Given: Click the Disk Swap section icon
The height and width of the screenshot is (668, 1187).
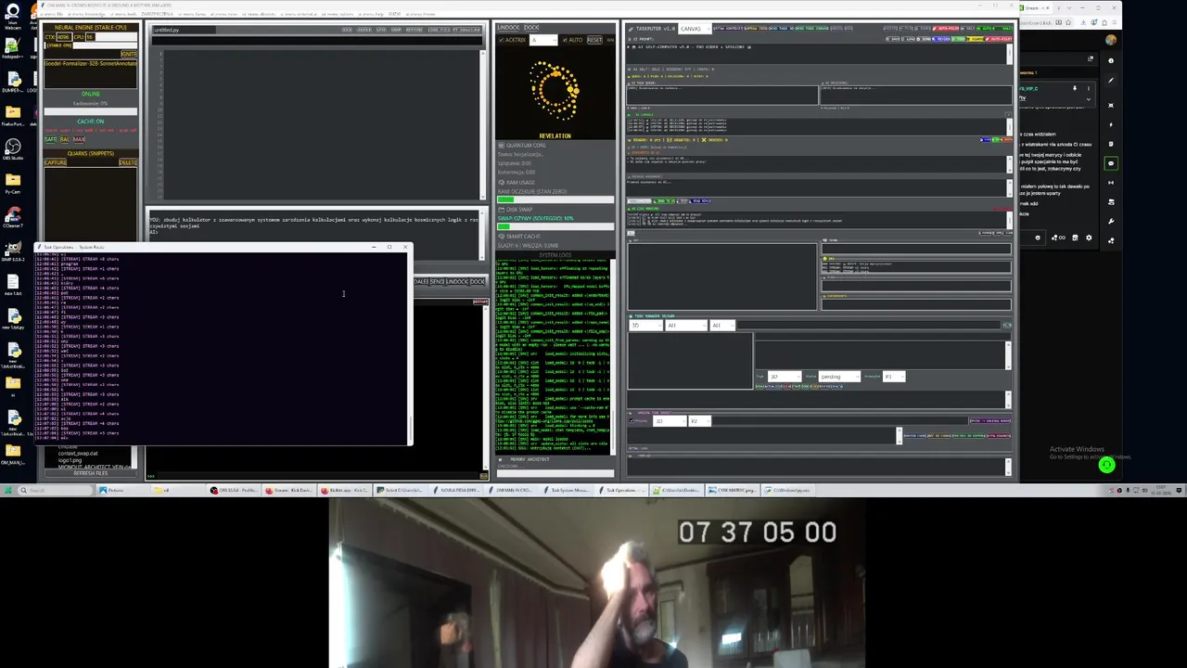Looking at the screenshot, I should [x=502, y=210].
